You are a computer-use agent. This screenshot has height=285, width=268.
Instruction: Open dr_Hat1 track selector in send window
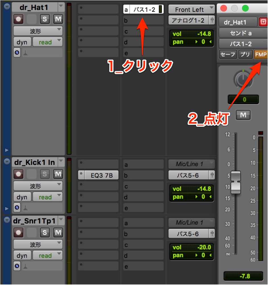(238, 22)
